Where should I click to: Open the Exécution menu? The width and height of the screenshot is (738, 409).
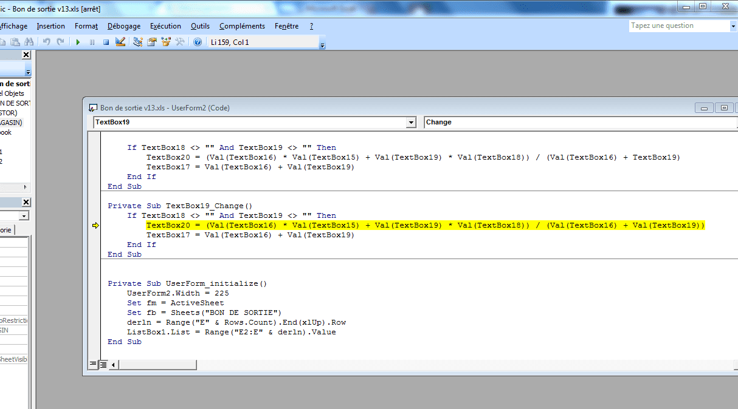point(165,26)
